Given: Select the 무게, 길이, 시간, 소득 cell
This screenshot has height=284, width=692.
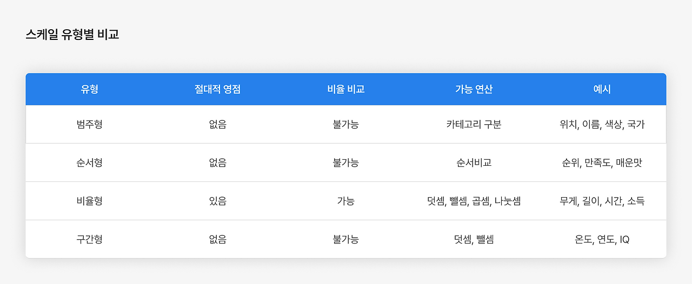Looking at the screenshot, I should pos(602,201).
